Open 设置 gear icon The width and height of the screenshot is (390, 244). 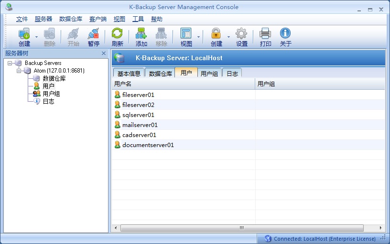[x=241, y=33]
